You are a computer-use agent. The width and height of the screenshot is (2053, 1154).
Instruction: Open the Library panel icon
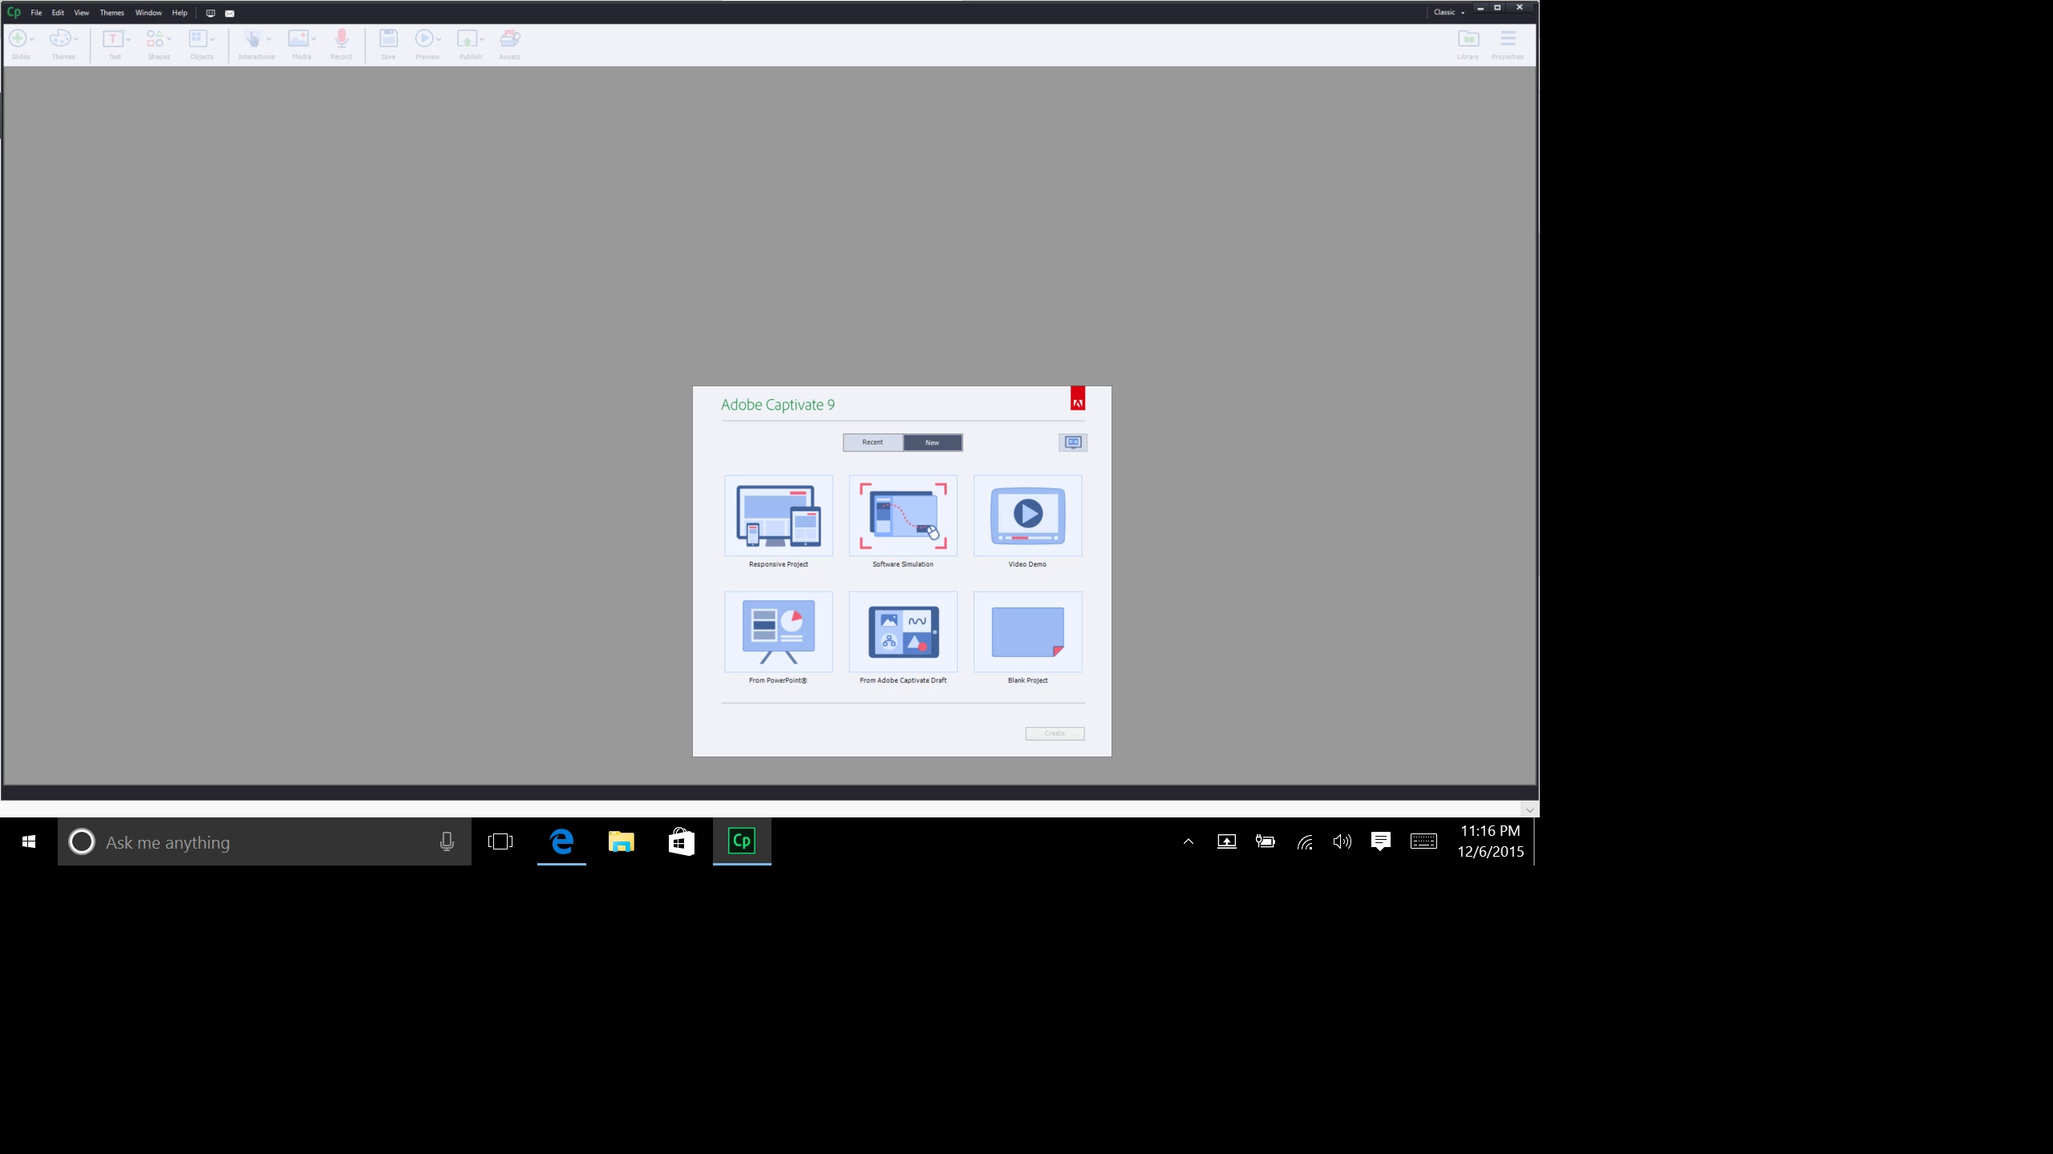click(1468, 39)
